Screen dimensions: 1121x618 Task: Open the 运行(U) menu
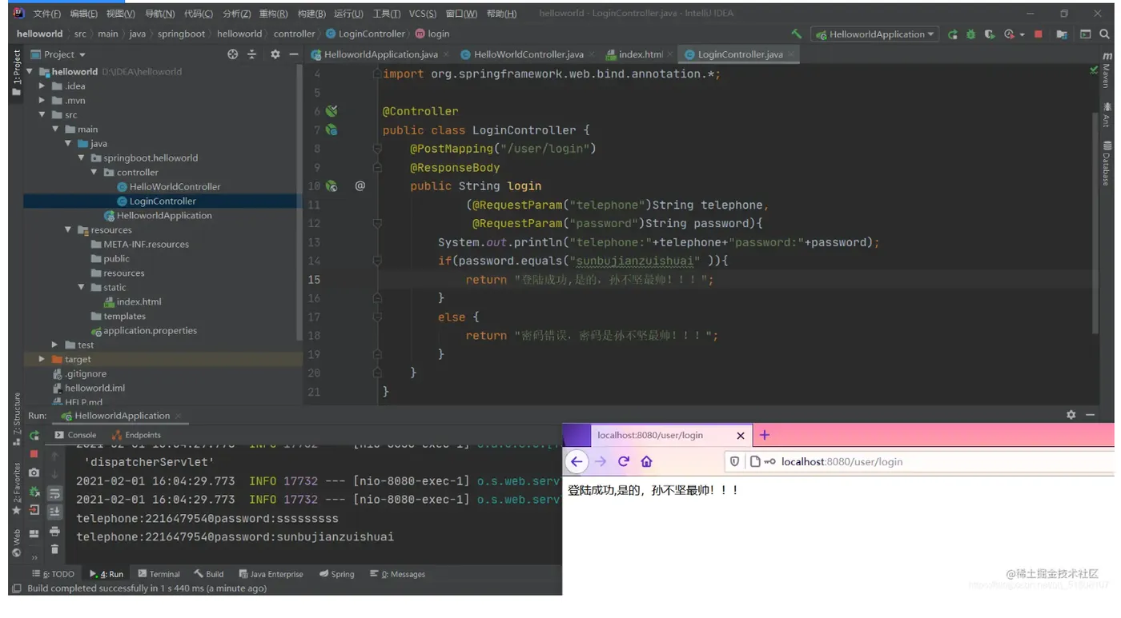[348, 14]
